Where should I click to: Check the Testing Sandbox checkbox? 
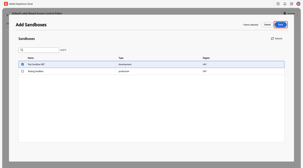23,71
